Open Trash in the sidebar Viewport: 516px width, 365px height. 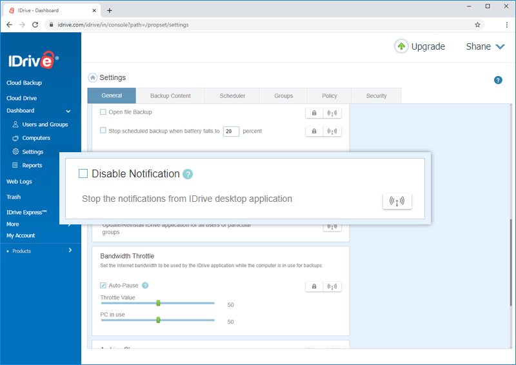(x=14, y=197)
